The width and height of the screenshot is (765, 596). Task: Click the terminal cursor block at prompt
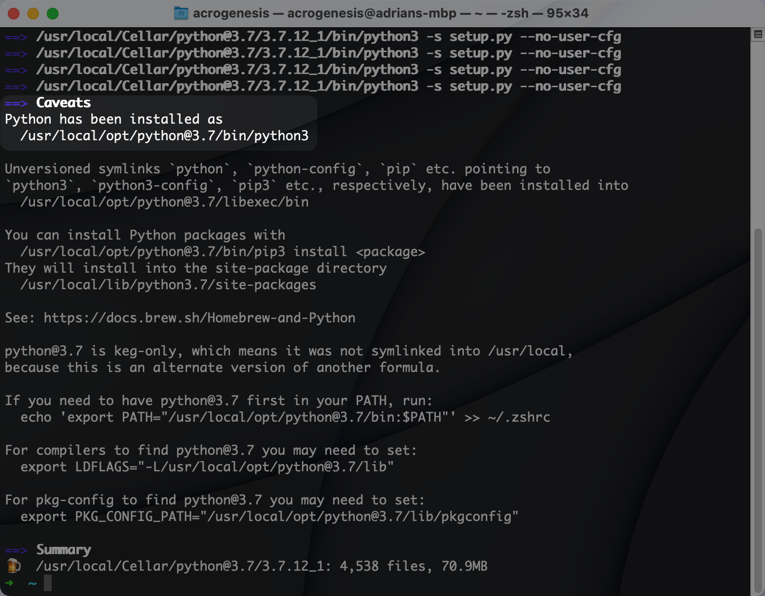tap(48, 583)
